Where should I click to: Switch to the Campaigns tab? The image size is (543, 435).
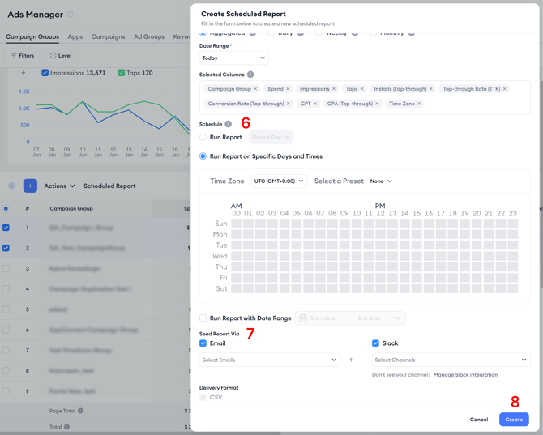(x=108, y=36)
